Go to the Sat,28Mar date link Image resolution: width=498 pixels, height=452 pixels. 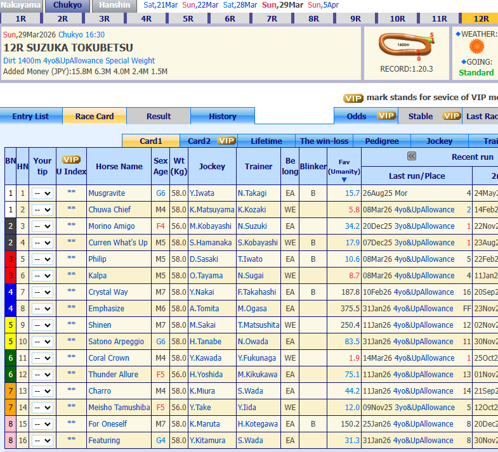[x=240, y=5]
